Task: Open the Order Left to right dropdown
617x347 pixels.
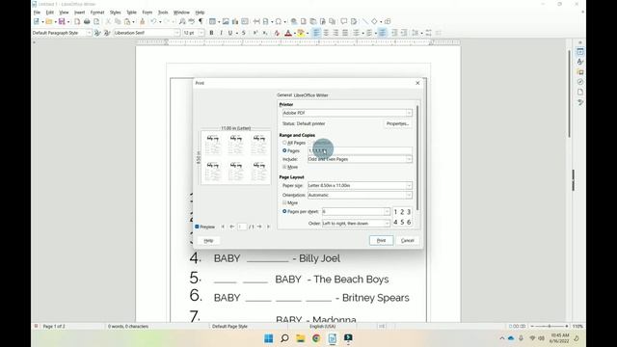Action: (x=356, y=224)
